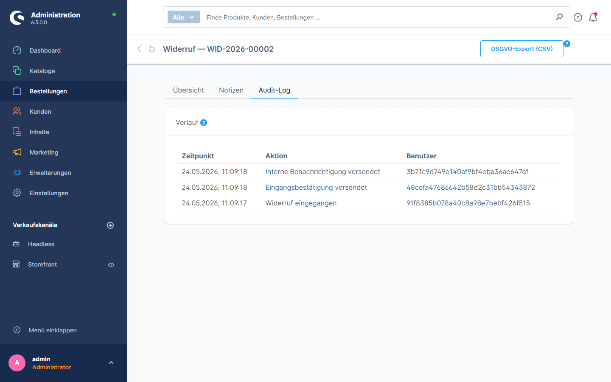Click the Aktion column header
This screenshot has width=611, height=382.
point(276,156)
